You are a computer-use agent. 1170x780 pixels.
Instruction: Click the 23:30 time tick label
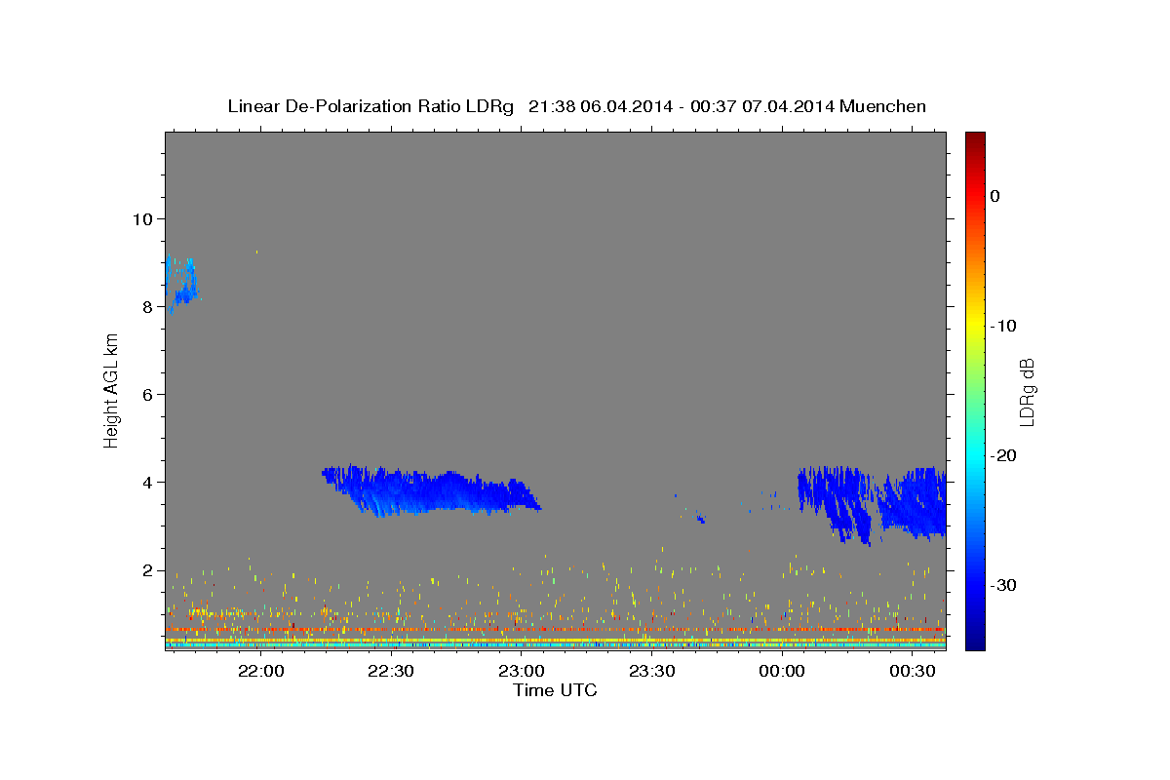tap(651, 671)
